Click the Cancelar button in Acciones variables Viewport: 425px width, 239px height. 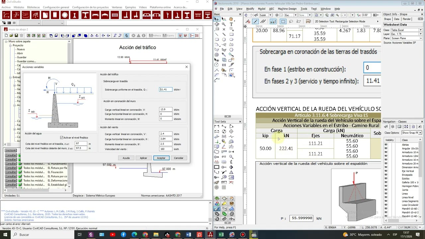[179, 158]
